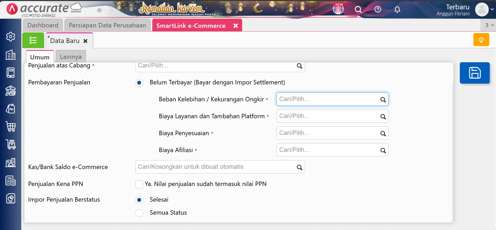This screenshot has width=496, height=230.
Task: Close the SmartLink e-Commerce tab
Action: [x=236, y=26]
